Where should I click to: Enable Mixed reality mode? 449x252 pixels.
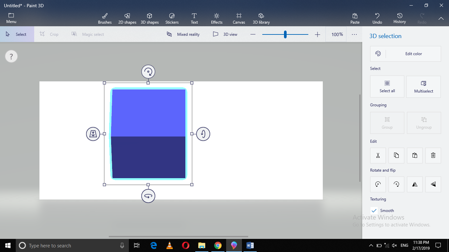[183, 34]
